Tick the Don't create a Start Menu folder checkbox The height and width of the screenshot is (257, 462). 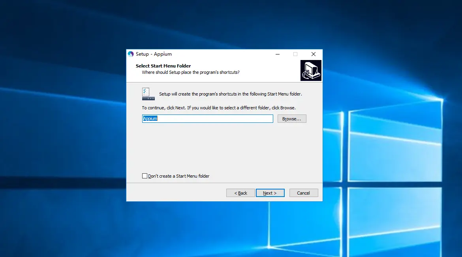pos(145,176)
